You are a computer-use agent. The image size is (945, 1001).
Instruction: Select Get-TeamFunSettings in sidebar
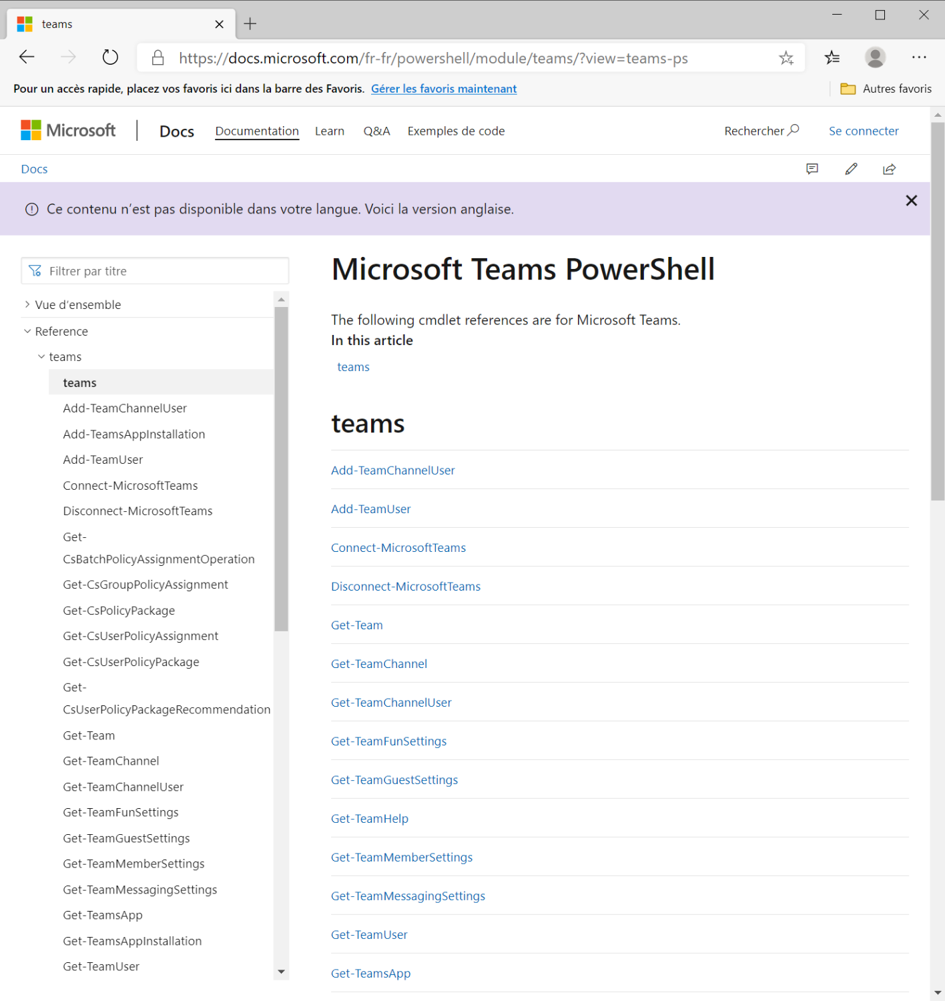click(x=120, y=812)
